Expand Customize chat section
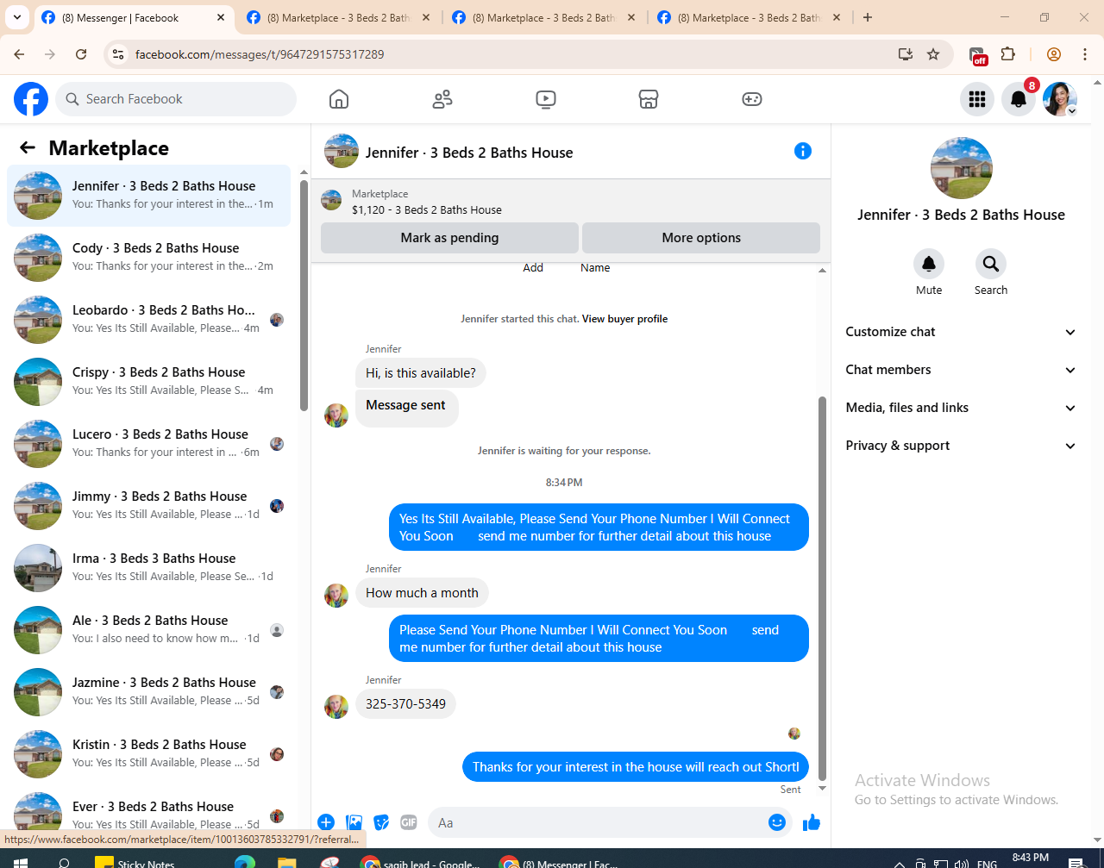1104x868 pixels. pos(961,332)
